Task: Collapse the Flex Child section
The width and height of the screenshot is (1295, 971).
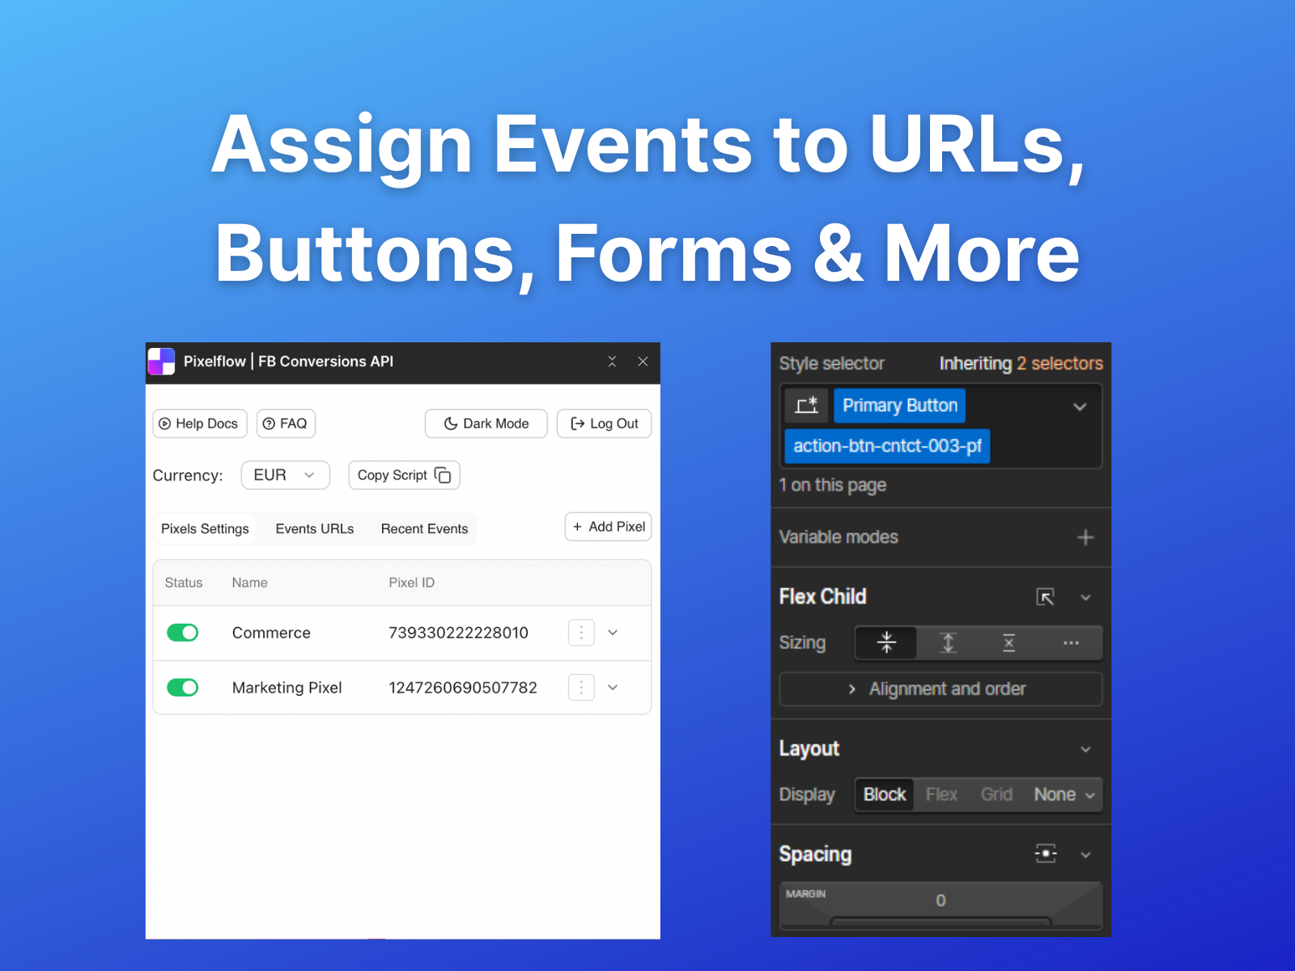Action: pyautogui.click(x=1085, y=597)
